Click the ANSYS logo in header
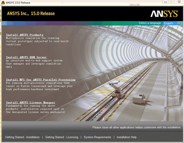This screenshot has width=184, height=143. (x=164, y=14)
